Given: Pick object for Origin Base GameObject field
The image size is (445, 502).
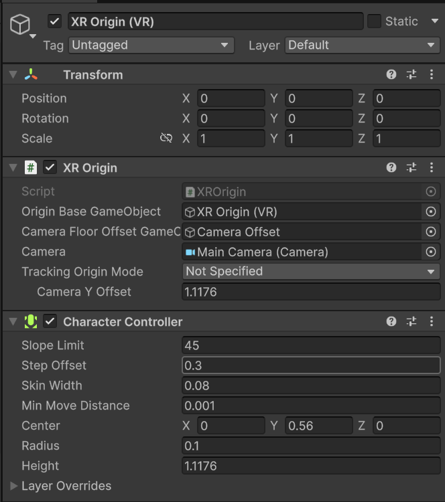Looking at the screenshot, I should coord(431,212).
